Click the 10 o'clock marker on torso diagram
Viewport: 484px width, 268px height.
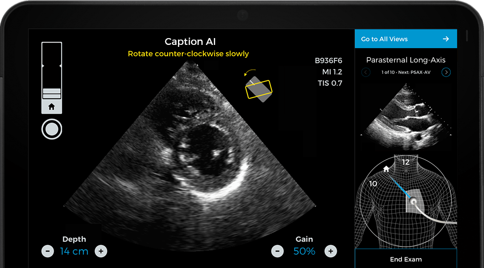(x=373, y=184)
